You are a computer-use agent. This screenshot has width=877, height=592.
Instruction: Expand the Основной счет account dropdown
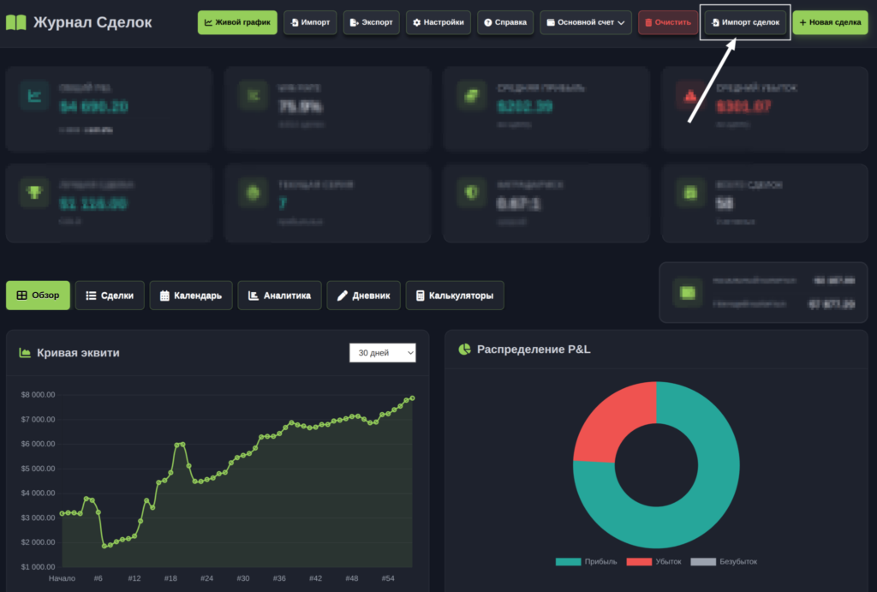coord(586,22)
